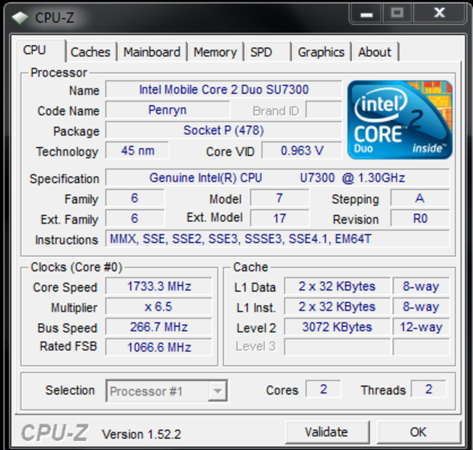This screenshot has width=473, height=450.
Task: Click the Code Name value Penryn
Action: tap(167, 110)
